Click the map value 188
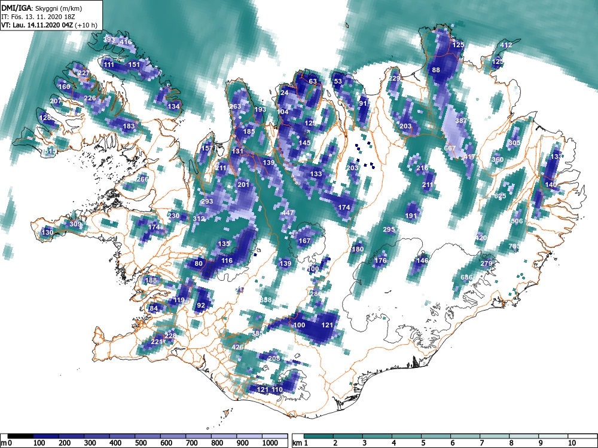The height and width of the screenshot is (448, 598). (x=151, y=280)
